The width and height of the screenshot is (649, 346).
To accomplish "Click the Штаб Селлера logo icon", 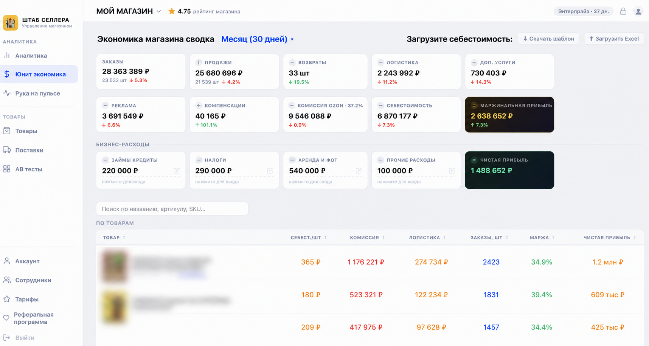I will [x=10, y=23].
